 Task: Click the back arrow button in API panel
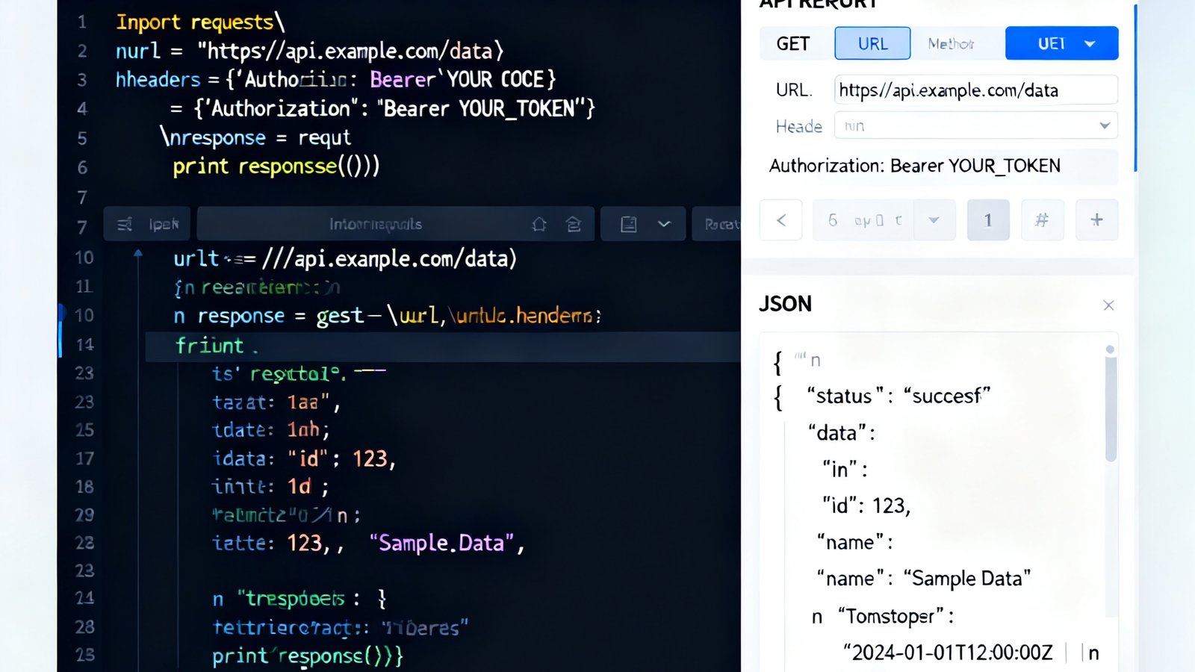tap(781, 220)
